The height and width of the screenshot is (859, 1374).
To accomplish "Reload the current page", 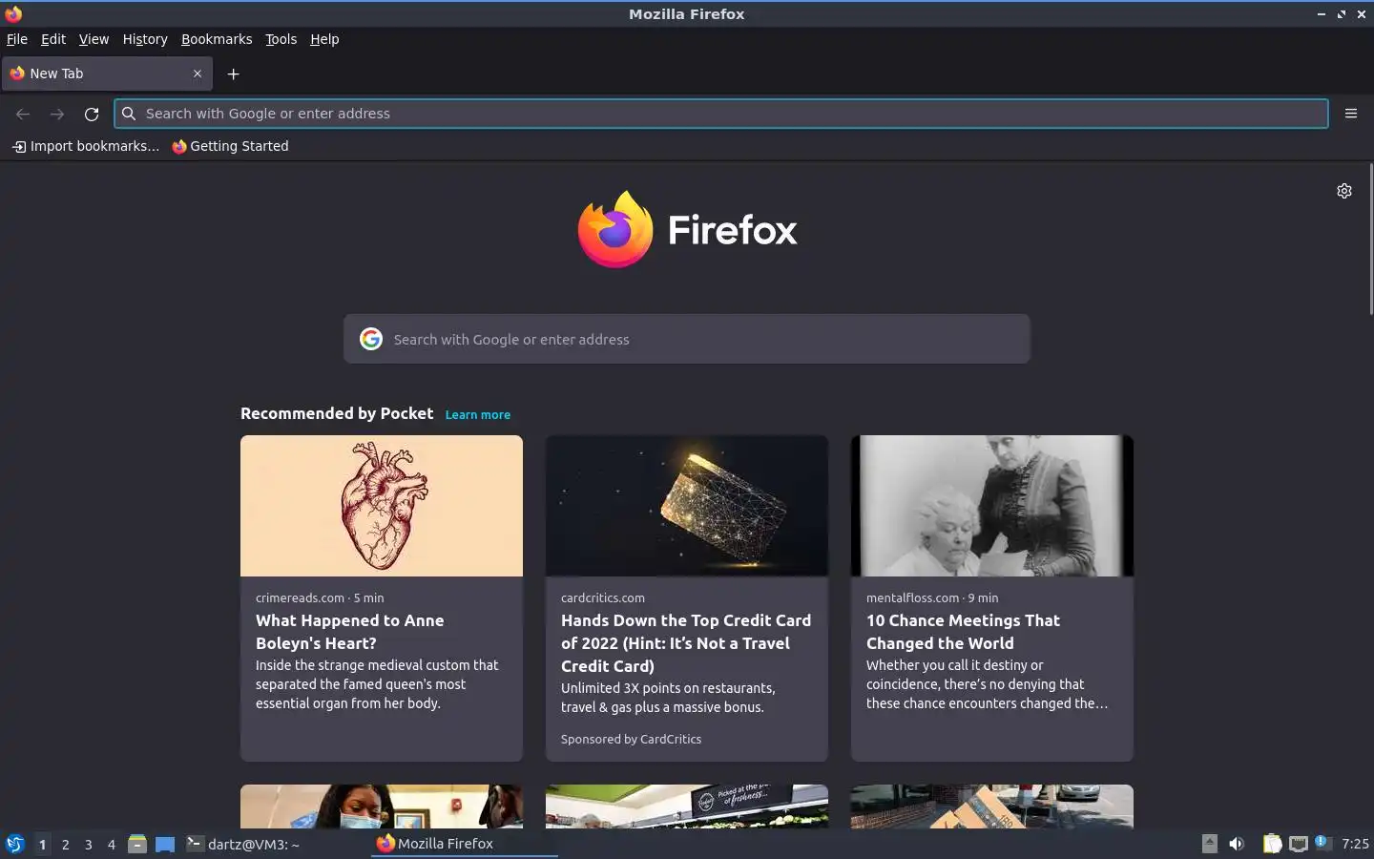I will (x=92, y=114).
